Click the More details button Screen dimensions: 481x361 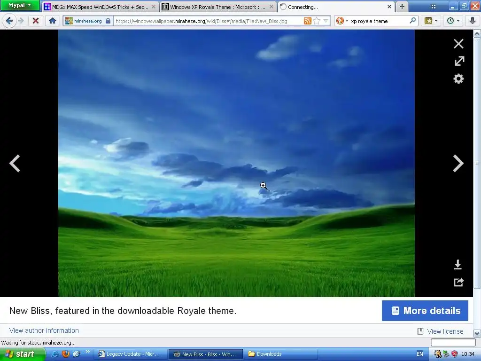tap(425, 311)
